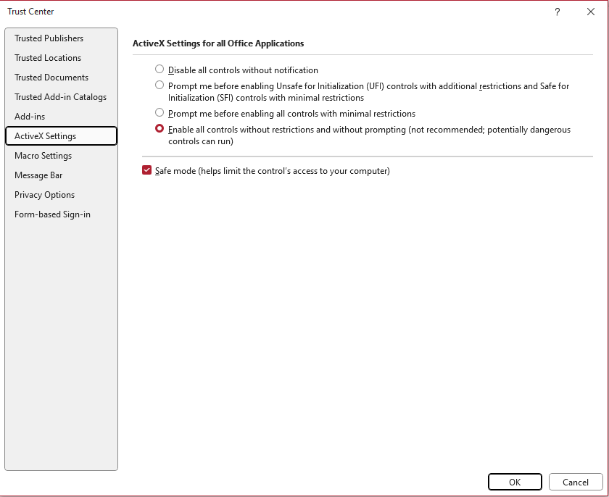Image resolution: width=609 pixels, height=497 pixels.
Task: Uncheck the Safe mode checkbox
Action: [x=147, y=171]
